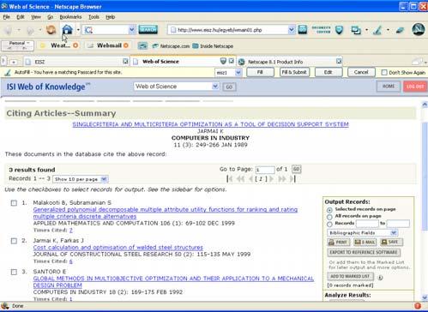Image resolution: width=428 pixels, height=312 pixels.
Task: Open the Tools menu
Action: click(x=93, y=17)
